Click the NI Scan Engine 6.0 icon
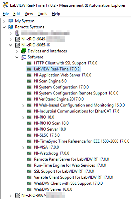The height and width of the screenshot is (199, 131). tap(29, 81)
